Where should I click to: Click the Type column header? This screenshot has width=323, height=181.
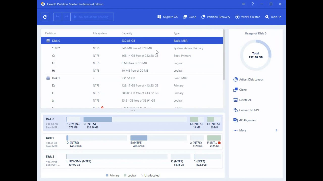point(176,33)
